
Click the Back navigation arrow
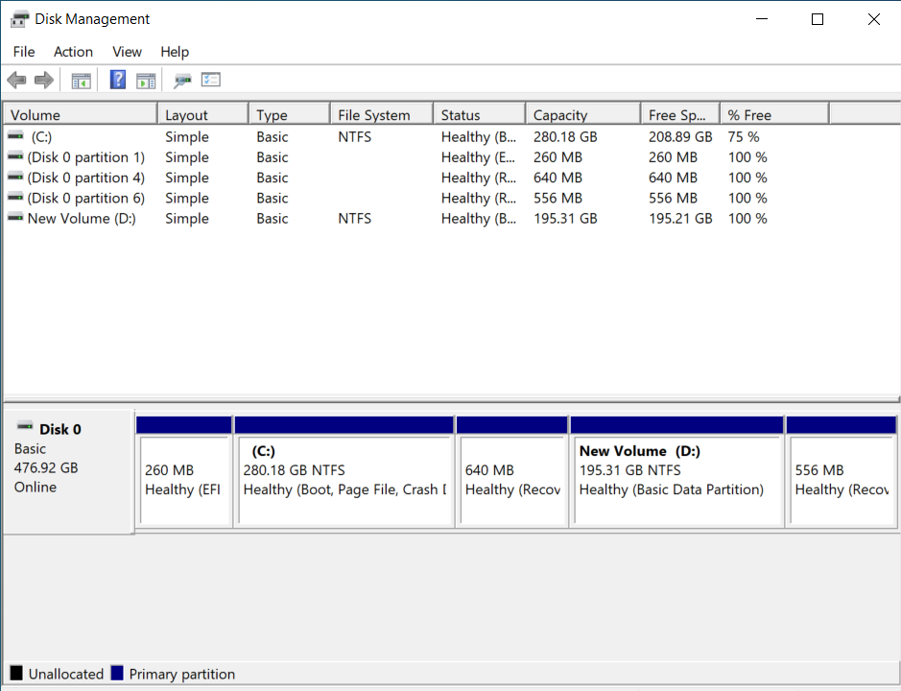pos(16,80)
